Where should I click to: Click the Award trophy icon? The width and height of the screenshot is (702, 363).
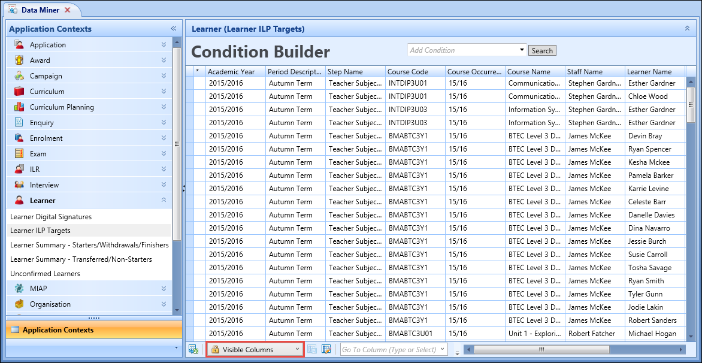[18, 60]
